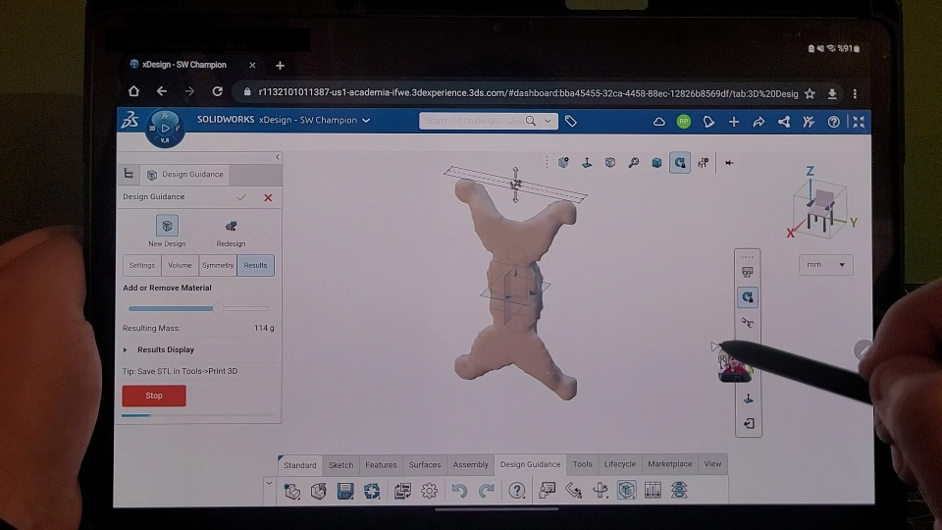The image size is (942, 530).
Task: Click the share arrow icon in header
Action: (x=759, y=122)
